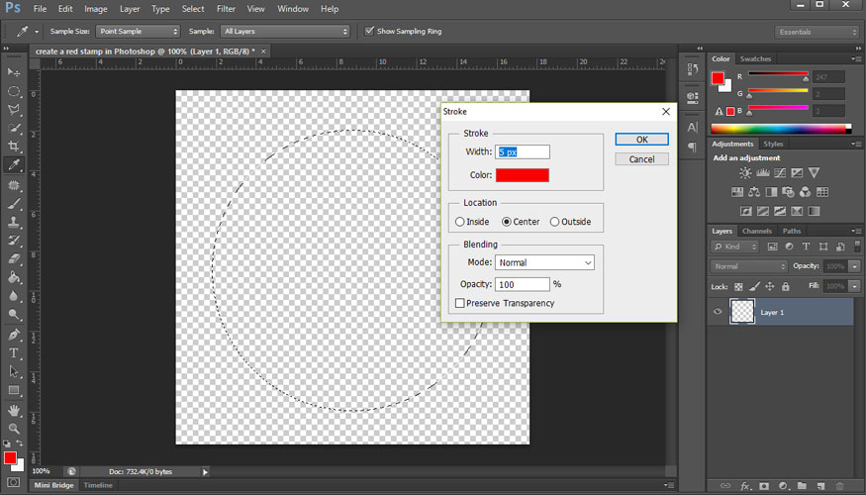The width and height of the screenshot is (866, 495).
Task: Select the Elliptical Marquee tool
Action: pyautogui.click(x=14, y=91)
